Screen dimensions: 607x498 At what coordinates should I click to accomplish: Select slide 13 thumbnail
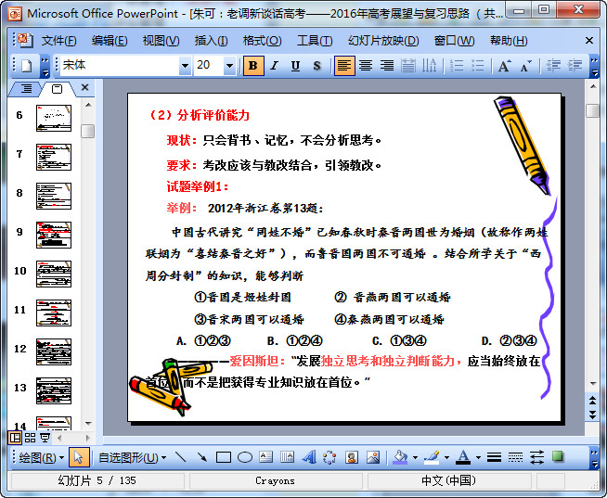[x=54, y=390]
